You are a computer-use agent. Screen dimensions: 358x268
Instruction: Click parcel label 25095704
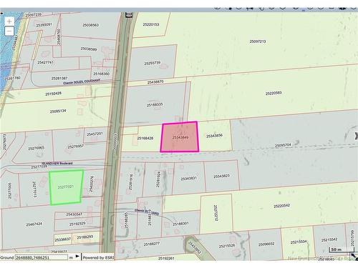click(283, 145)
